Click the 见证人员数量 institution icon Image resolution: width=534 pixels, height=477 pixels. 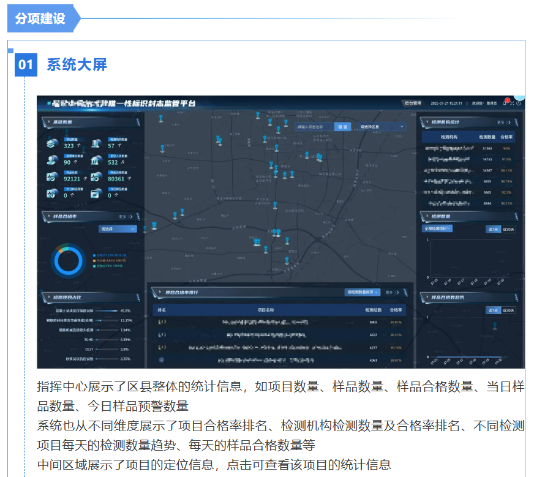[96, 160]
